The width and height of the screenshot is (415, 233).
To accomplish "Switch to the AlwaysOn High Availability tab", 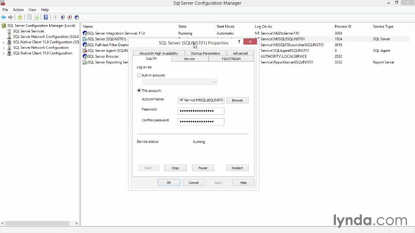I will (x=159, y=54).
